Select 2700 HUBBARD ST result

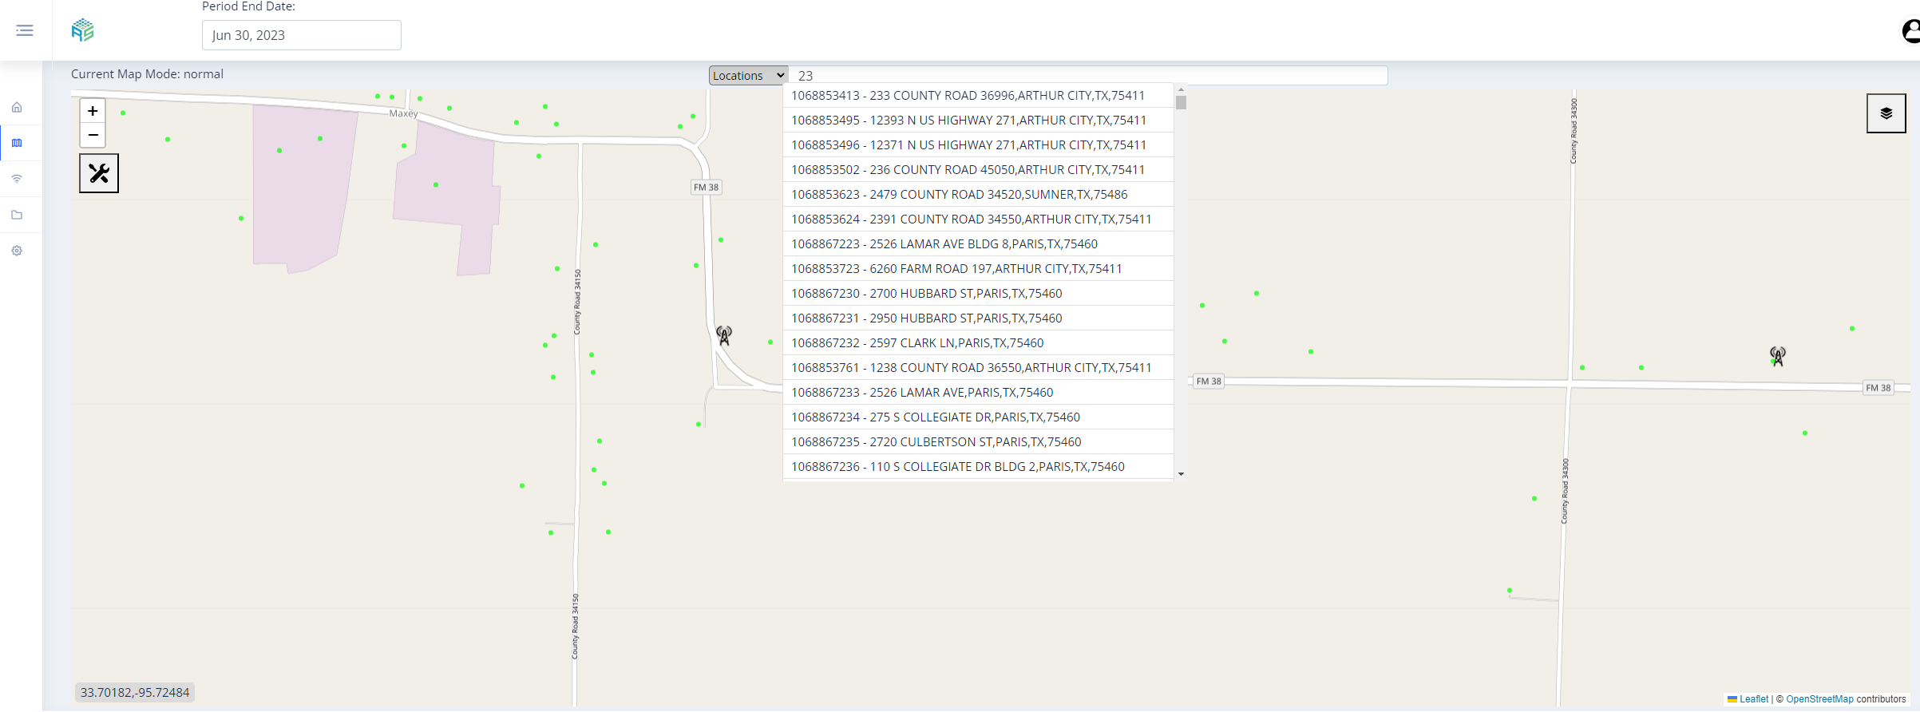(979, 294)
